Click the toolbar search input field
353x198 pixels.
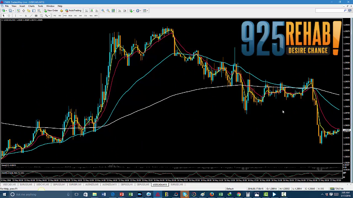(x=330, y=10)
